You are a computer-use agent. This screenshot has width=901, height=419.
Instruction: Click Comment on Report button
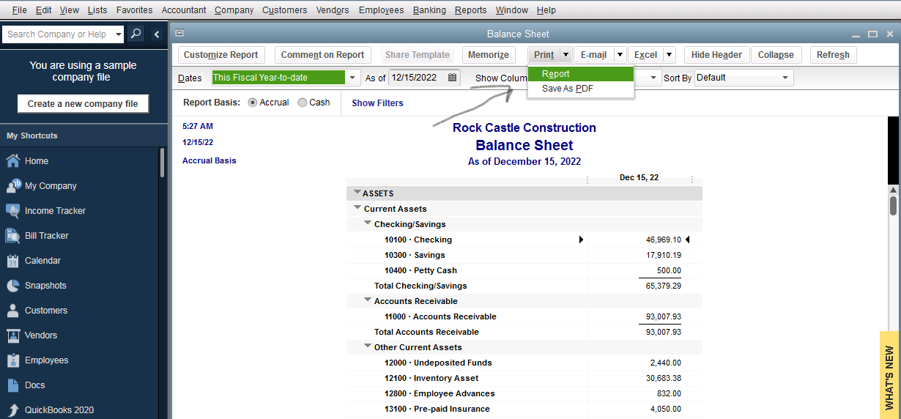click(x=322, y=55)
